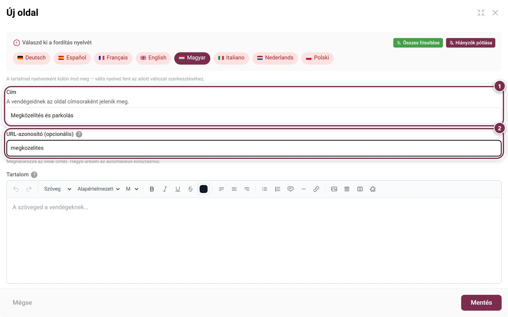Open the URL-azonosító help tooltip icon
Viewport: 508px width, 317px height.
pos(79,134)
